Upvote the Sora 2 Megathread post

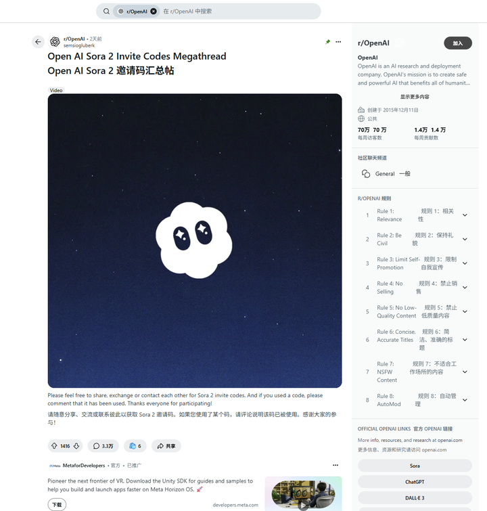54,446
